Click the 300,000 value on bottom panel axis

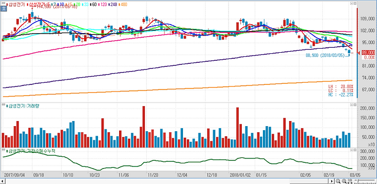367,151
